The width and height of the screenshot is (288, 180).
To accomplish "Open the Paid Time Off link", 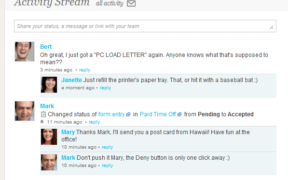I will click(158, 114).
